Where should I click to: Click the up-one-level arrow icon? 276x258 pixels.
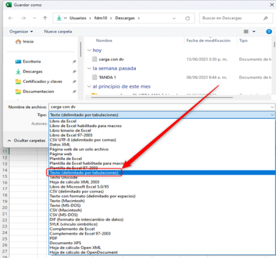(45, 18)
